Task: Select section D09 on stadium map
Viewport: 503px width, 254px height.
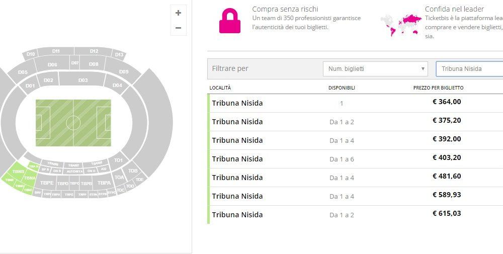Action: pyautogui.click(x=124, y=72)
